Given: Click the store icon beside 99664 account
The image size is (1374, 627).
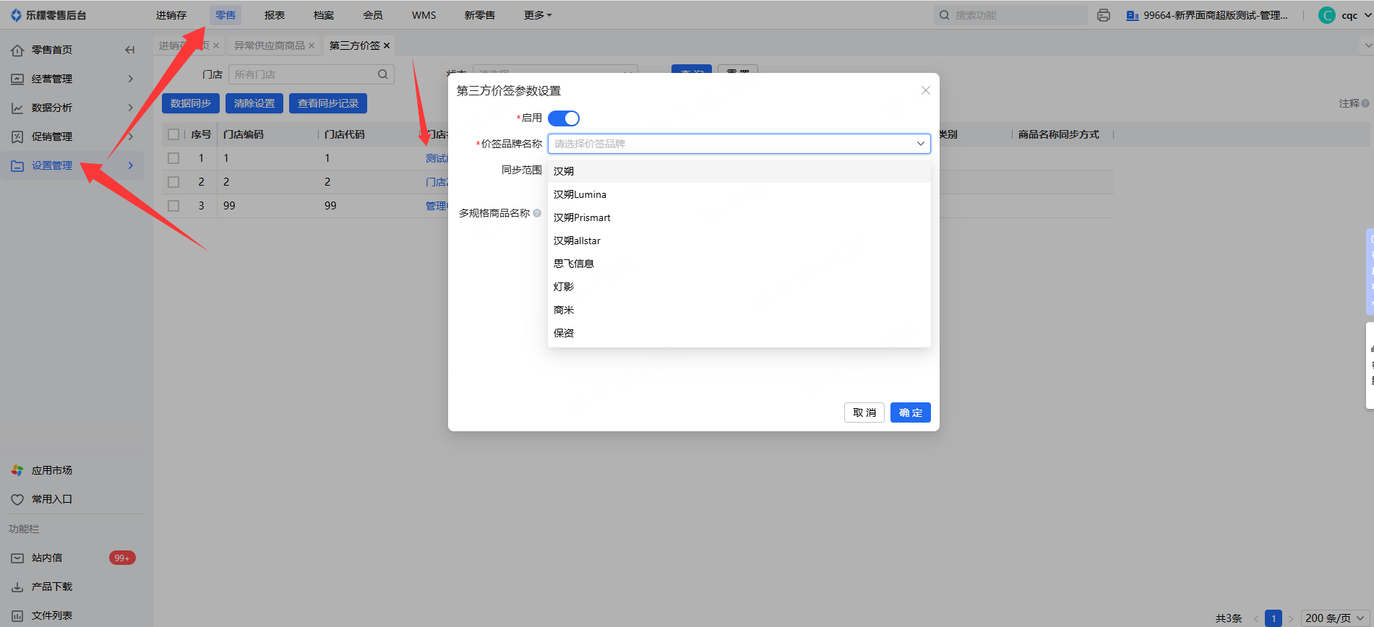Looking at the screenshot, I should tap(1133, 15).
